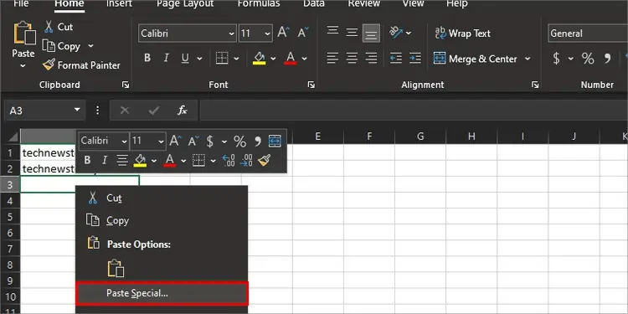Click format painter brush in mini toolbar

[x=264, y=161]
